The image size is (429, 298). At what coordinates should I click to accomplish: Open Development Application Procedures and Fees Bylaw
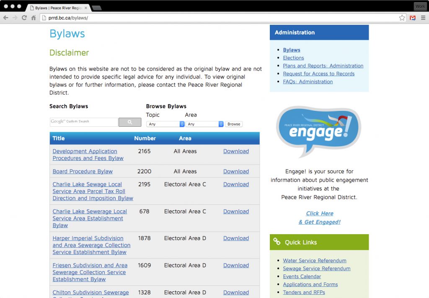click(x=88, y=154)
